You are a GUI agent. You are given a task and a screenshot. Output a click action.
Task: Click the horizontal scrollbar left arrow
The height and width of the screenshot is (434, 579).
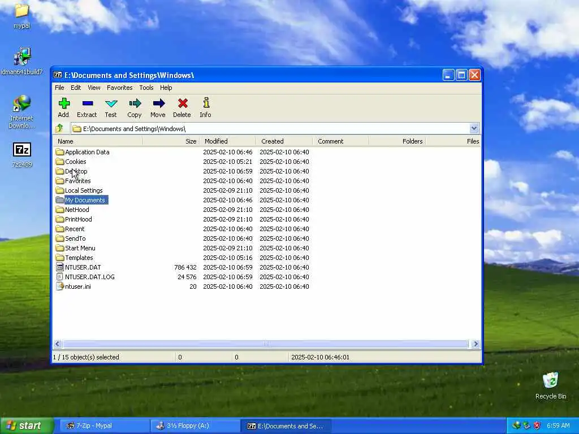(57, 344)
